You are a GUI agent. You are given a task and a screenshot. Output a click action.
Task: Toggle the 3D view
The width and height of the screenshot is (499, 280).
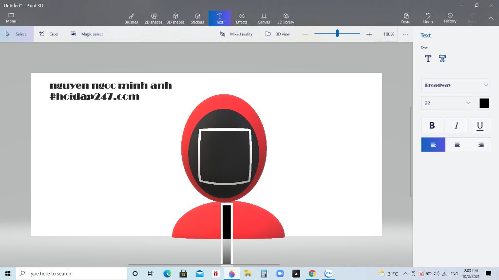click(x=277, y=34)
